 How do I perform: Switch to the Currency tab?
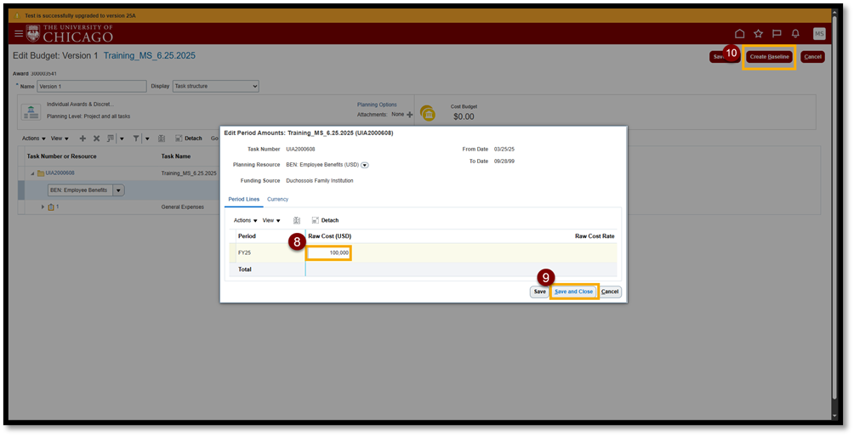point(277,199)
